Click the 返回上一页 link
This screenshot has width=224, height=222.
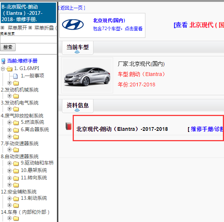[x=72, y=8]
